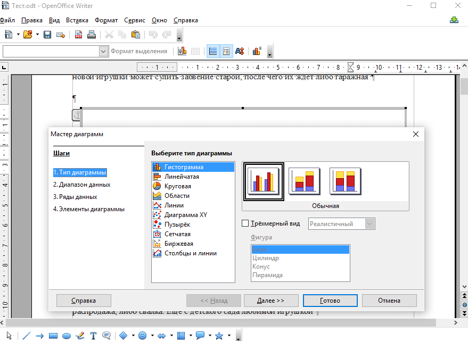Select the Symbol Shapes smiley icon
This screenshot has width=468, height=341.
click(142, 336)
